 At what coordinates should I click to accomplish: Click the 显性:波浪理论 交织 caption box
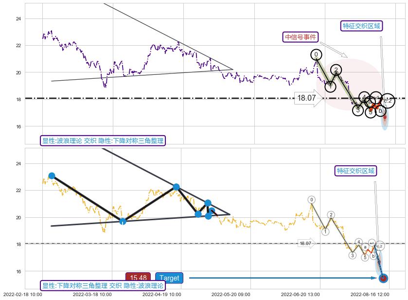pos(103,141)
